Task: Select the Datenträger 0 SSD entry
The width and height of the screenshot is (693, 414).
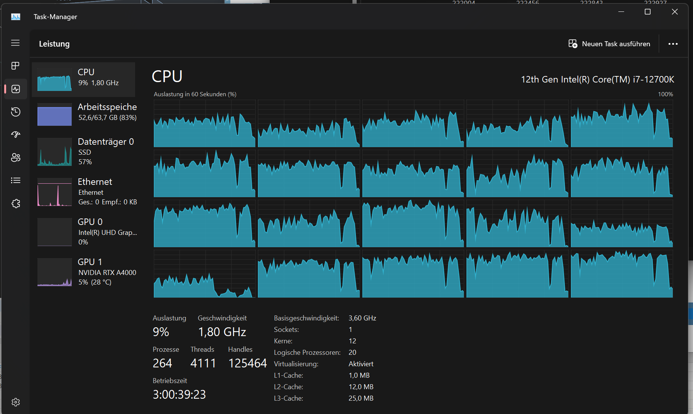Action: click(x=83, y=152)
